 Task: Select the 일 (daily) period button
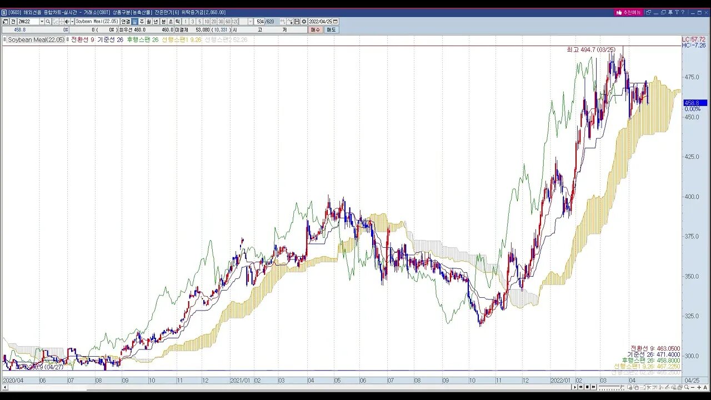(x=134, y=22)
